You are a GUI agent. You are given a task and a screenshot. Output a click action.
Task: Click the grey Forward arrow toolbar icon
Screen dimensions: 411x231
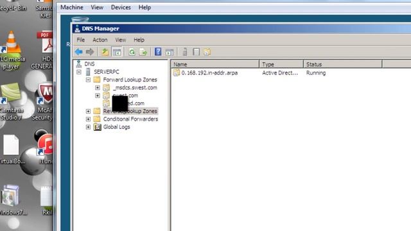tap(90, 52)
